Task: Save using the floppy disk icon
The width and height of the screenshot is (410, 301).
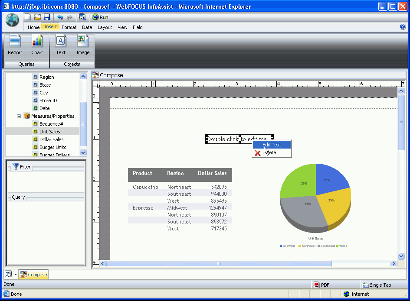Action: 47,17
